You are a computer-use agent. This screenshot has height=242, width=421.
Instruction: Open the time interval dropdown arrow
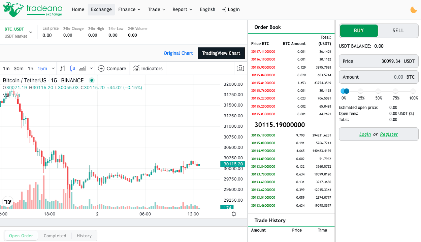point(53,69)
